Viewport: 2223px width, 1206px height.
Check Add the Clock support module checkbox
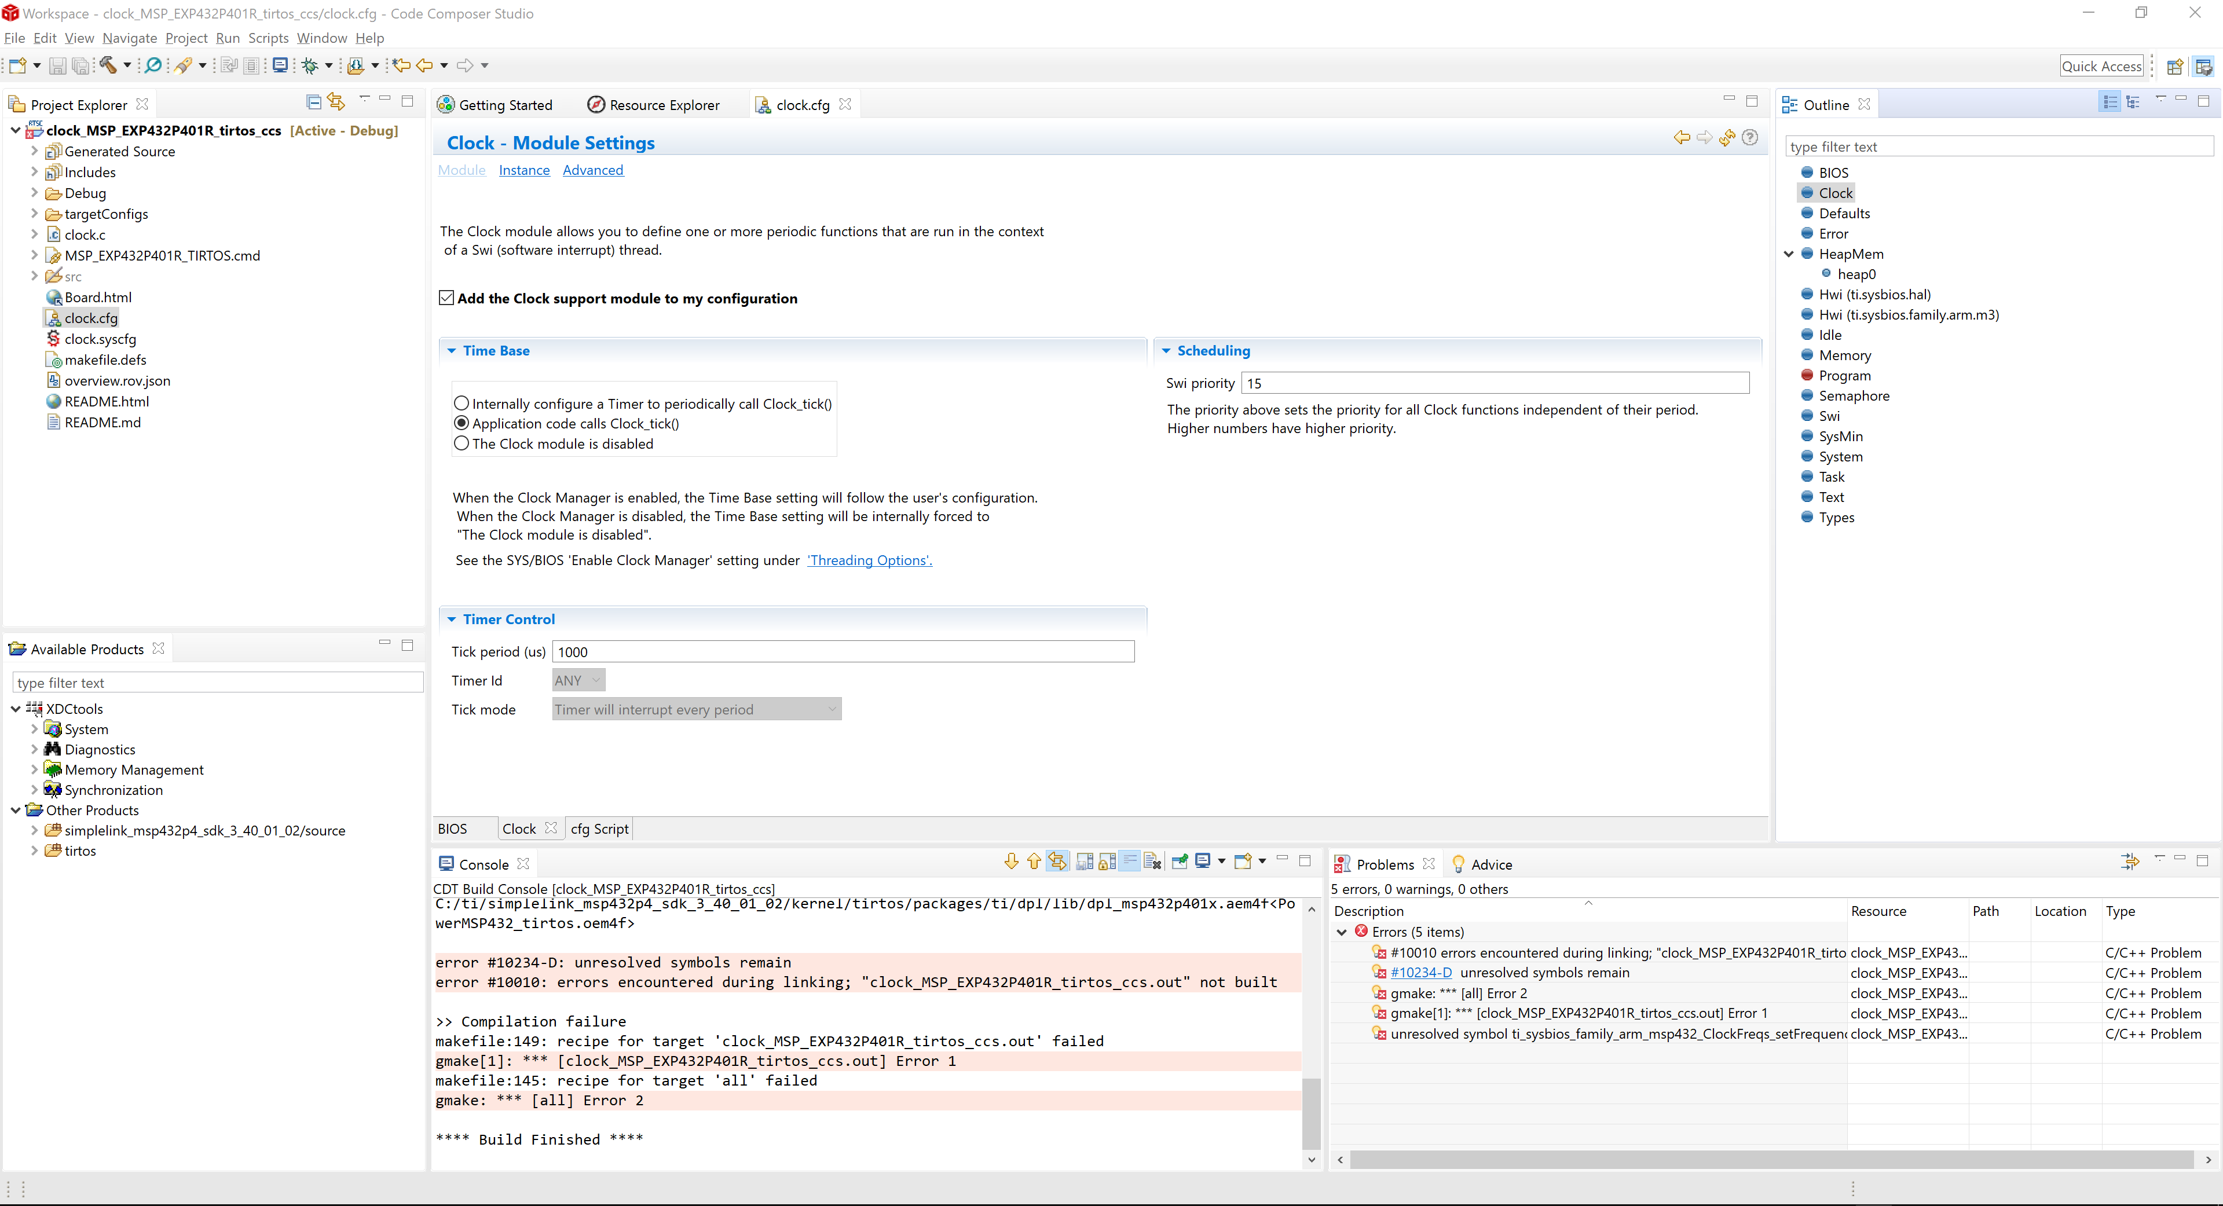[446, 298]
